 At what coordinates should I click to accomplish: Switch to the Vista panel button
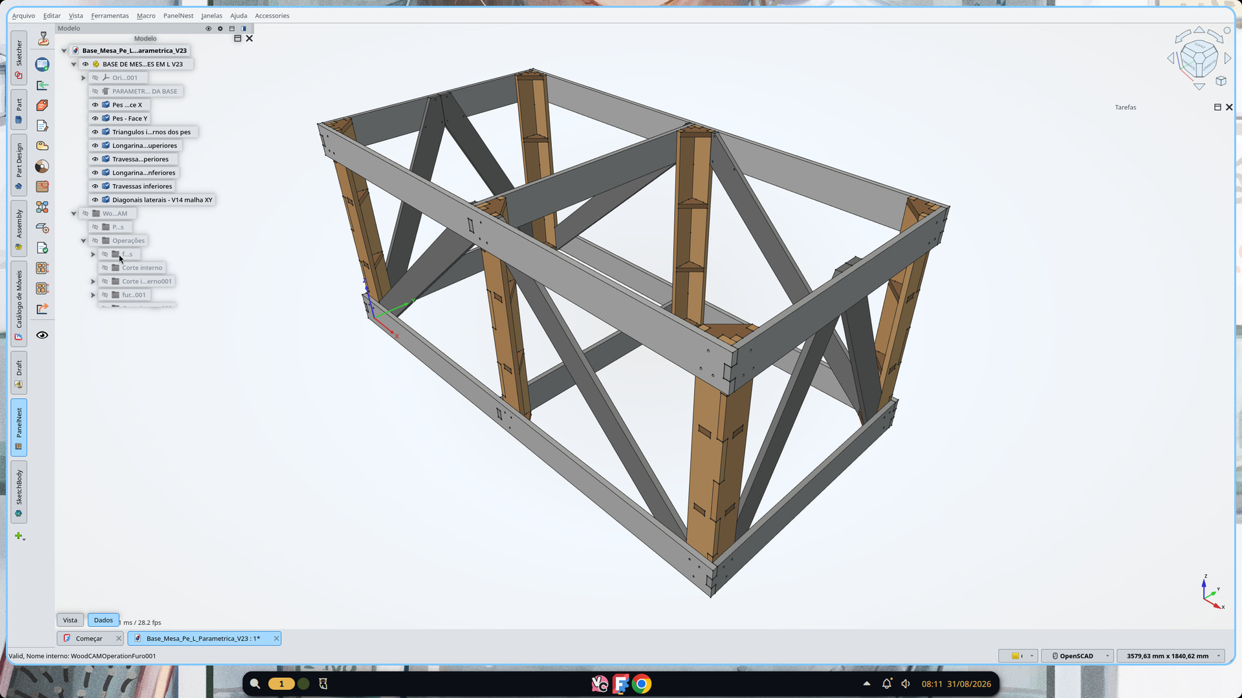70,620
